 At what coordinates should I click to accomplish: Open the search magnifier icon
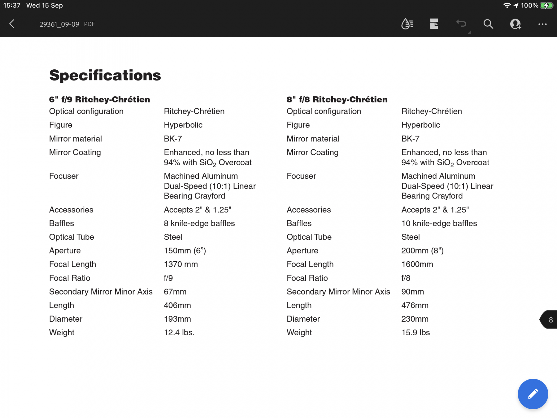coord(488,24)
